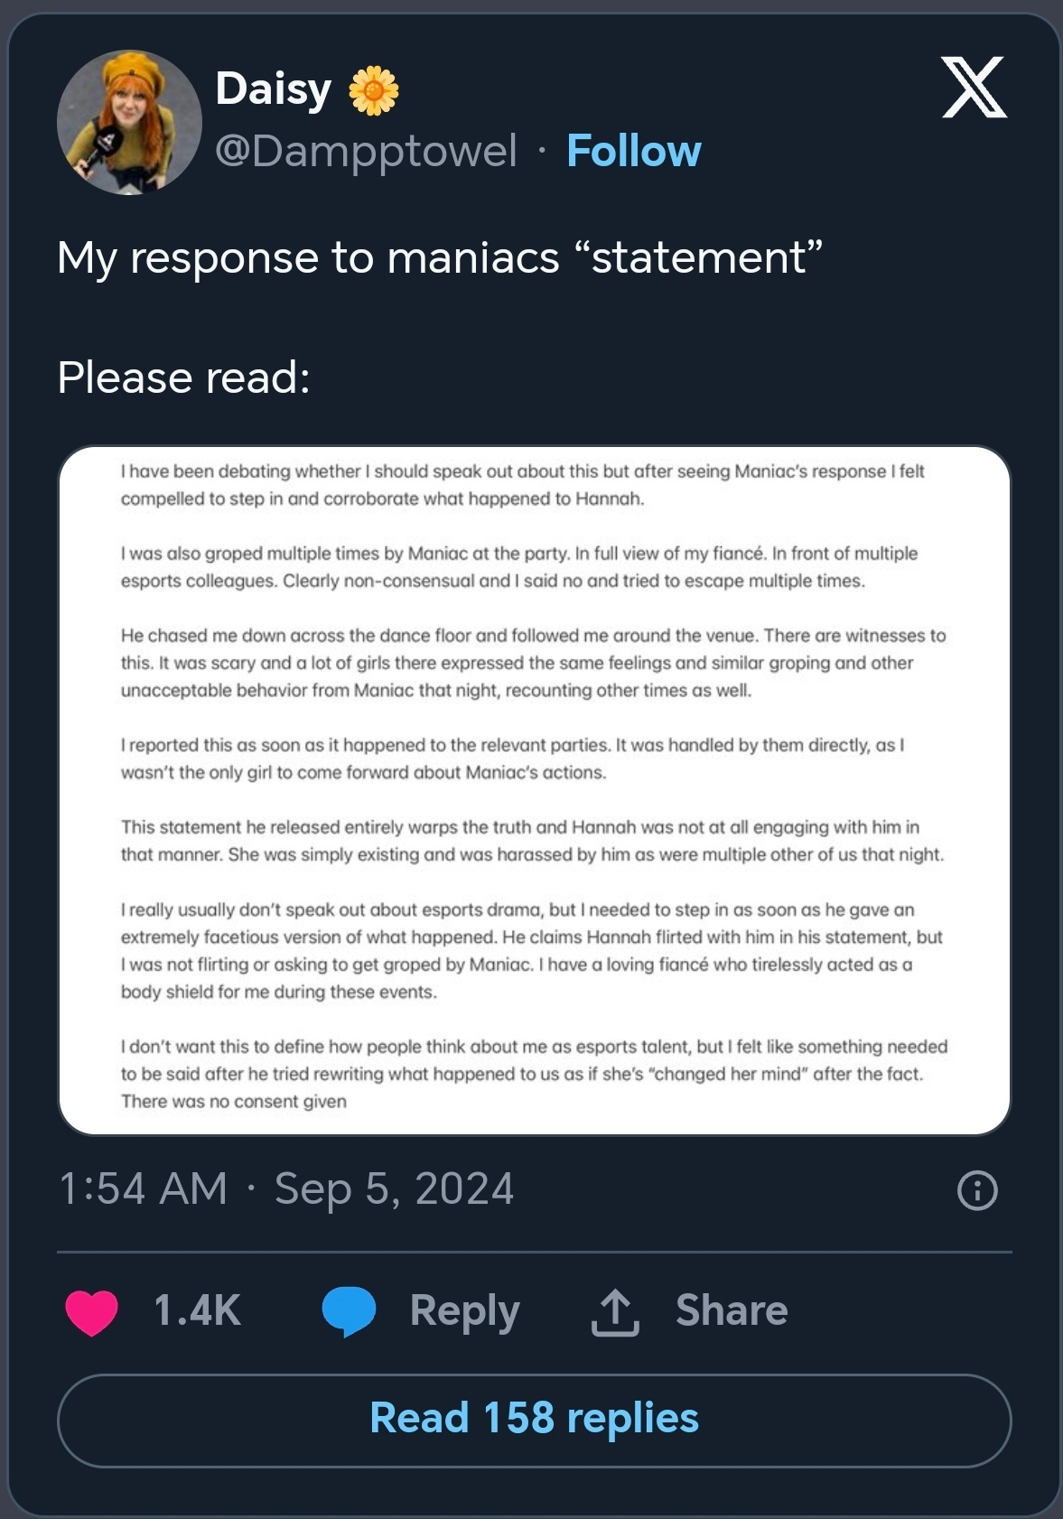This screenshot has width=1063, height=1519.
Task: Click the statement paragraph mentioning Hannah flirted
Action: coord(532,951)
